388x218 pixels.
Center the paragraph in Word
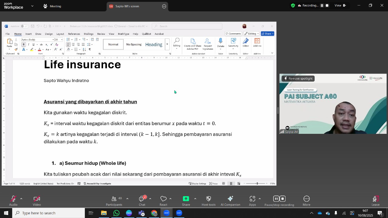[x=73, y=45]
